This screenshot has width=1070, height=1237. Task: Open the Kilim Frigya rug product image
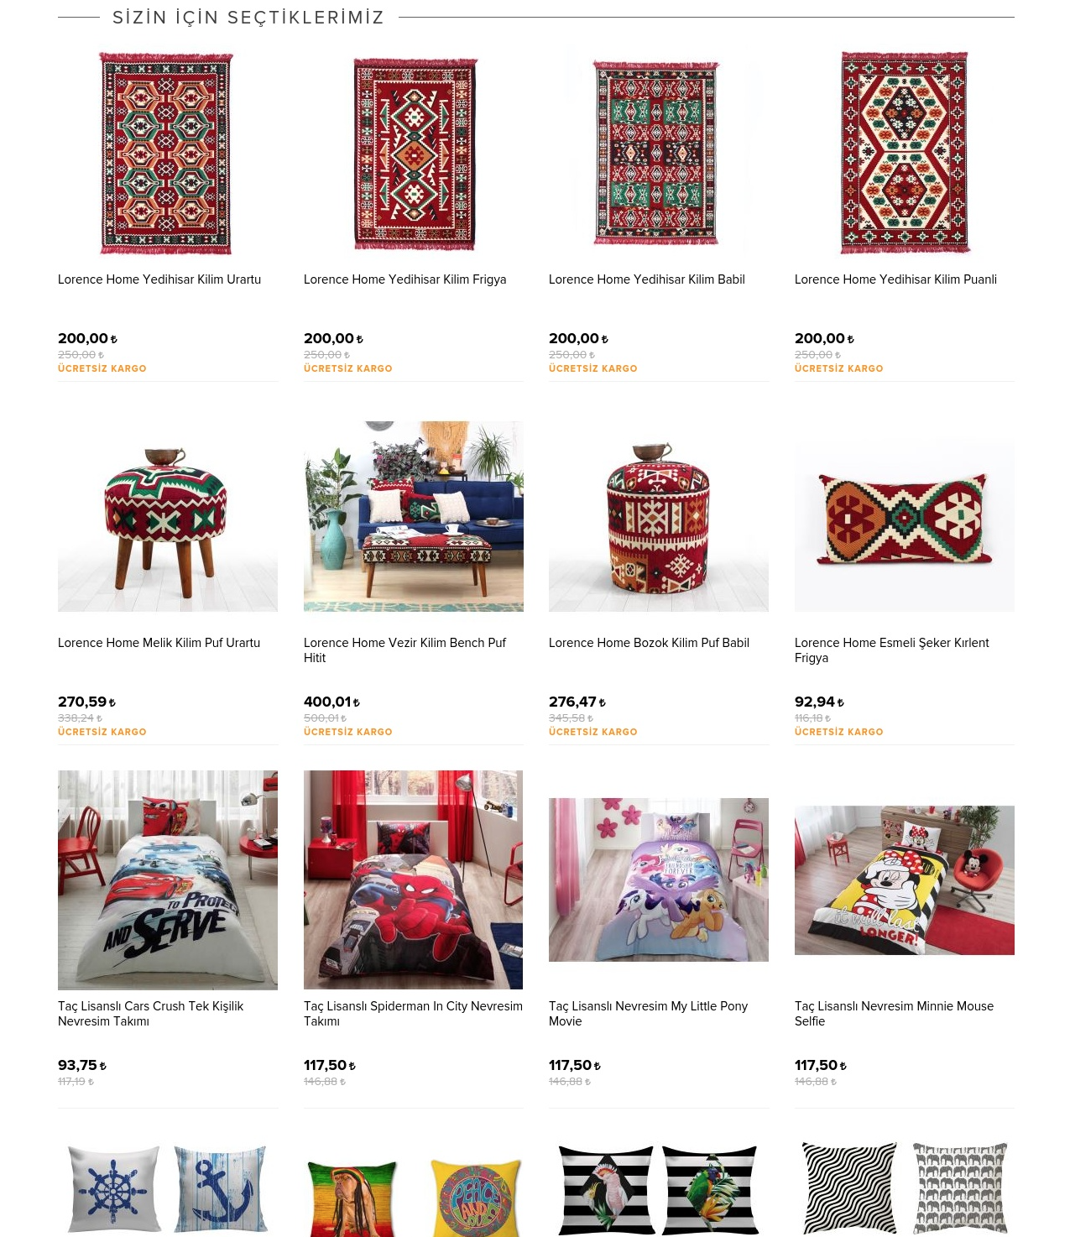click(x=415, y=154)
